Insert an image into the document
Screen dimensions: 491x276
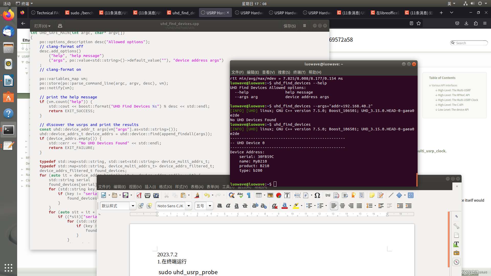click(x=270, y=195)
